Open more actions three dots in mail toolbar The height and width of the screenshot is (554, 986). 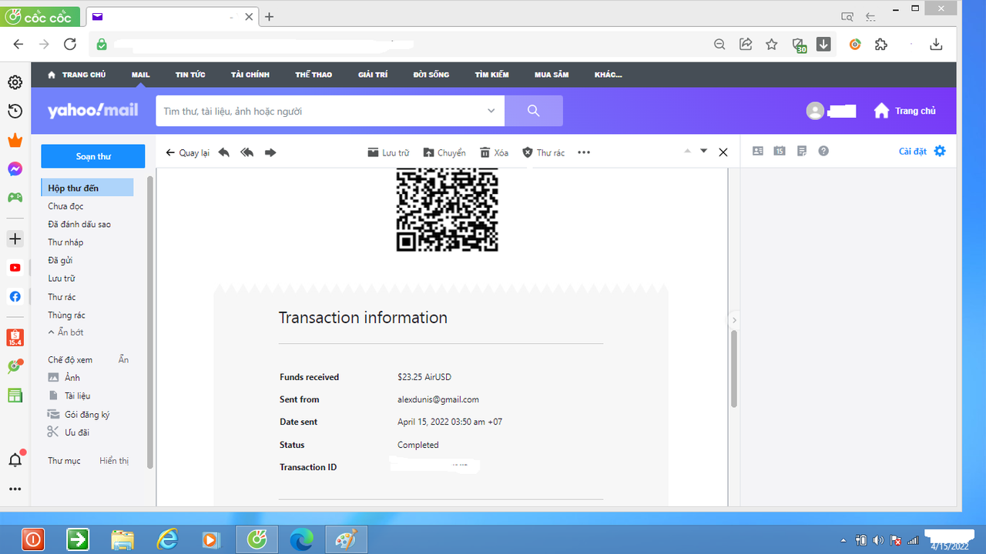(x=584, y=152)
